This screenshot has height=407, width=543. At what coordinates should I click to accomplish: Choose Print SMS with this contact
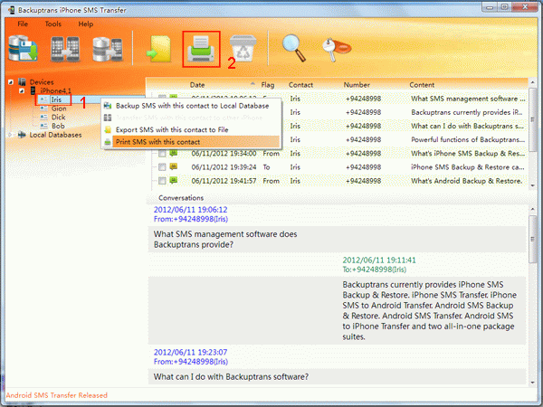click(191, 142)
